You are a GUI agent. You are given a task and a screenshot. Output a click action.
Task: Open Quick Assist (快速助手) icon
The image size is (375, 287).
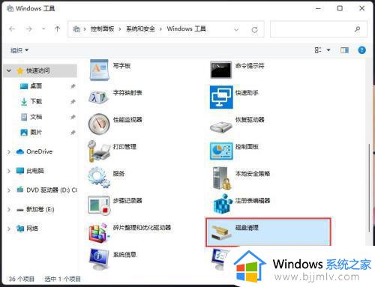(221, 97)
